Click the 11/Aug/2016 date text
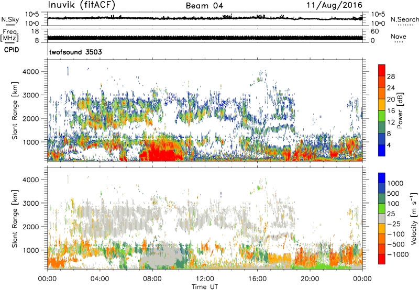 (x=334, y=5)
